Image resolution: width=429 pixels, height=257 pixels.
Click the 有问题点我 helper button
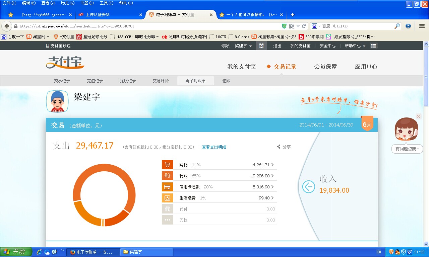(x=407, y=149)
